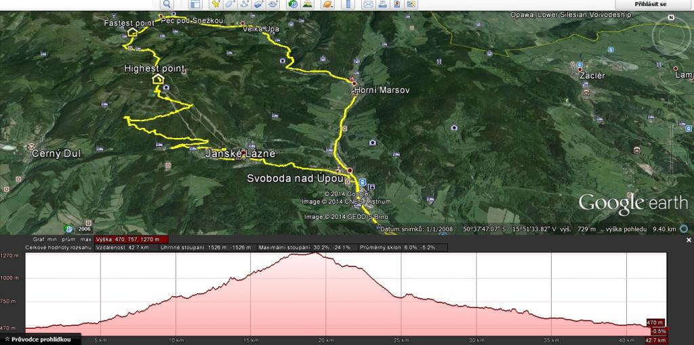This screenshot has width=694, height=345.
Task: Click the 2006 historical imagery date
Action: point(84,229)
